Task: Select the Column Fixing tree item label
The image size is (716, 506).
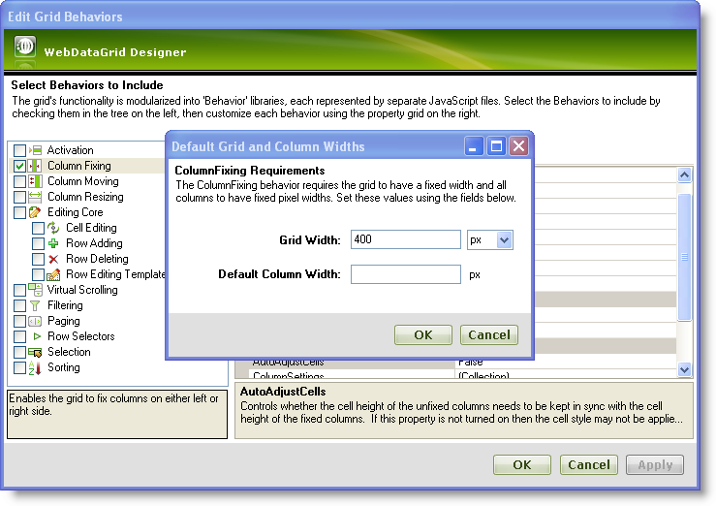Action: (79, 166)
